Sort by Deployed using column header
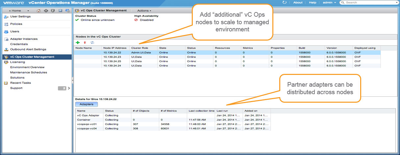The width and height of the screenshot is (400, 155). [367, 48]
